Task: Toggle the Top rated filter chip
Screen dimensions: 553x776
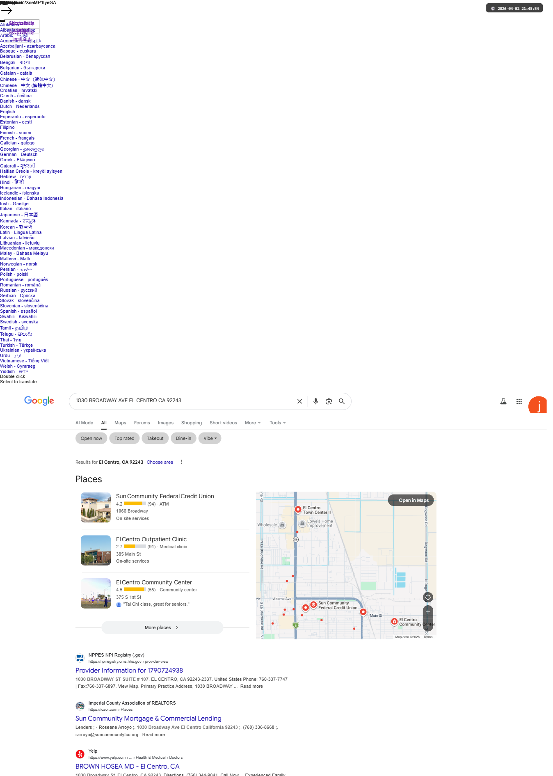Action: 124,438
